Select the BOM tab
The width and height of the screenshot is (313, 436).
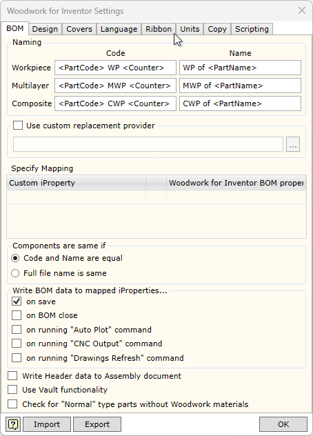click(x=15, y=28)
